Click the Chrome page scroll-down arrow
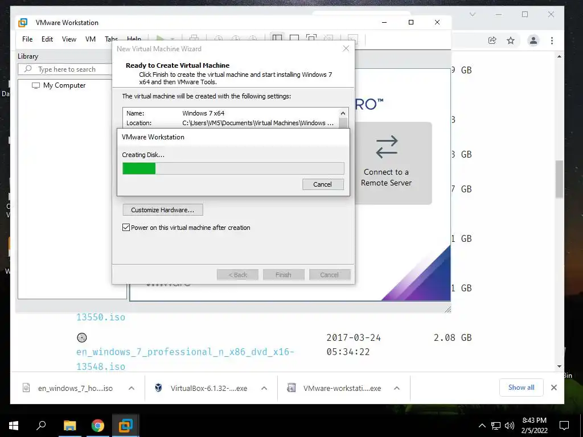Viewport: 583px width, 437px height. 559,366
